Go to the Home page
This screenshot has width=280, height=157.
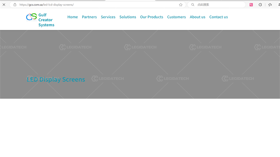click(x=72, y=17)
